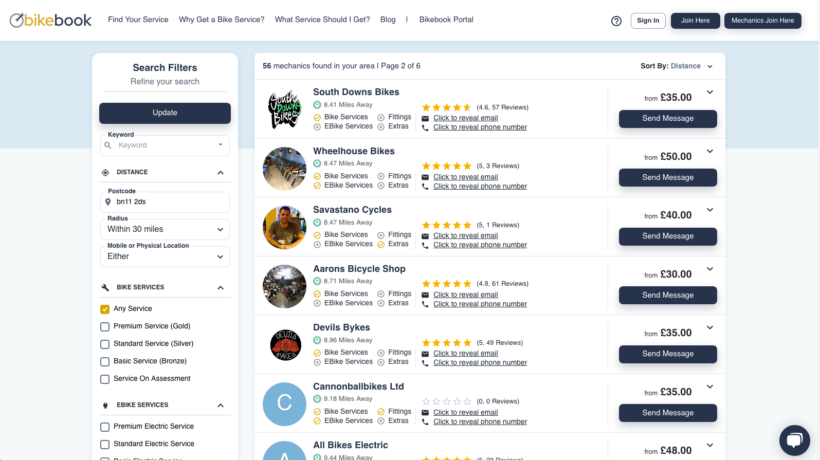Open the Radius dropdown

[165, 229]
